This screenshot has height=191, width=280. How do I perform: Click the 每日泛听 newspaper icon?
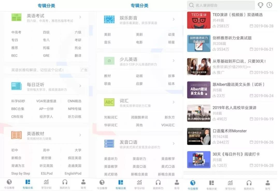pyautogui.click(x=16, y=86)
